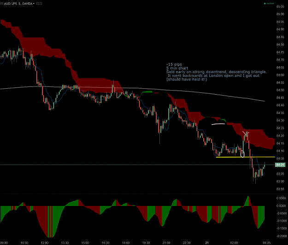Click the 13:30 time axis label
The image size is (288, 245).
tap(65, 243)
